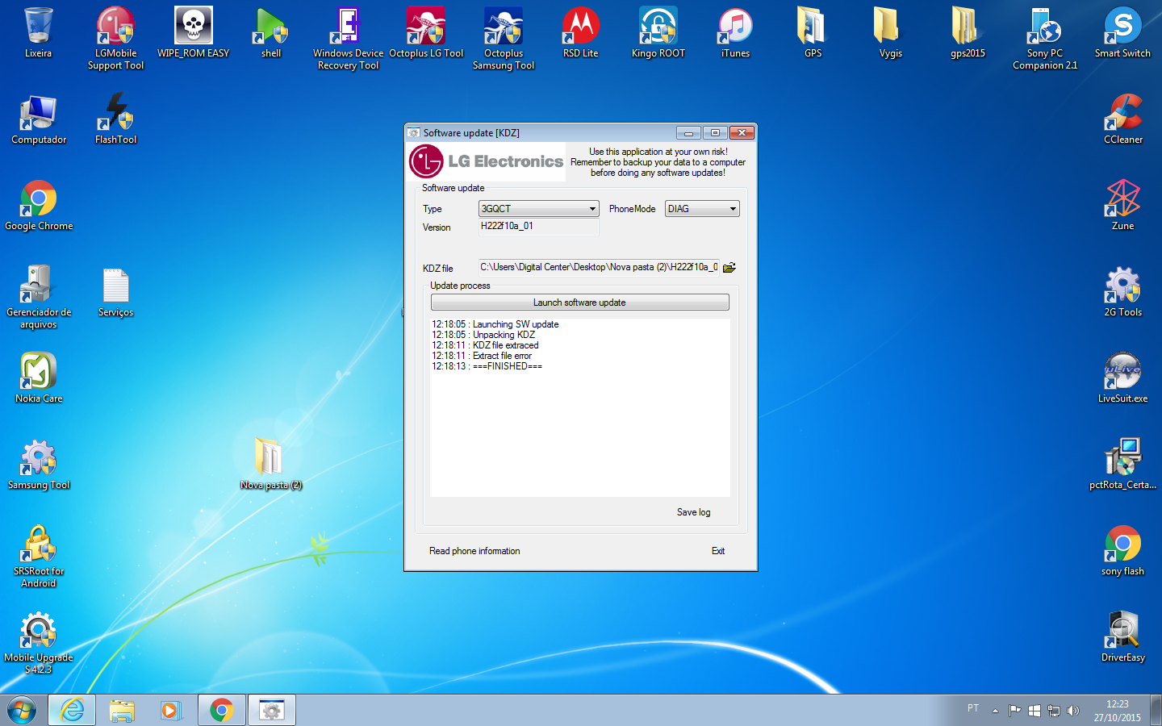This screenshot has width=1162, height=726.
Task: Open Internet Explorer from taskbar
Action: coord(72,710)
